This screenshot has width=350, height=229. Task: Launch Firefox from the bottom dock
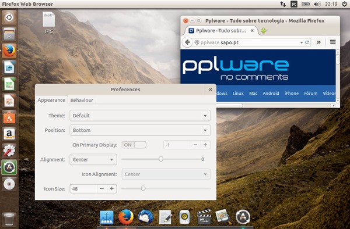[x=126, y=217]
